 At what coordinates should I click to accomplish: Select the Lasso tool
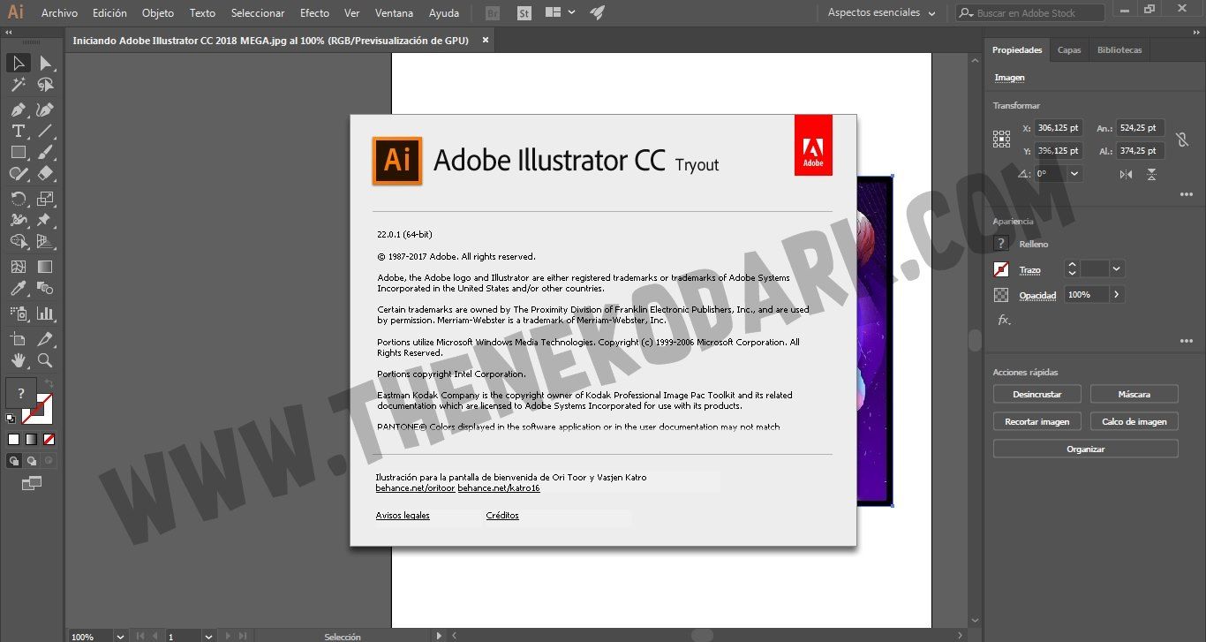pos(45,85)
